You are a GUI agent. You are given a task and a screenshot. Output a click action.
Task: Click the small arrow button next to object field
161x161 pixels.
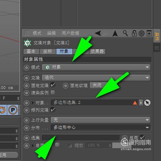coord(141,103)
